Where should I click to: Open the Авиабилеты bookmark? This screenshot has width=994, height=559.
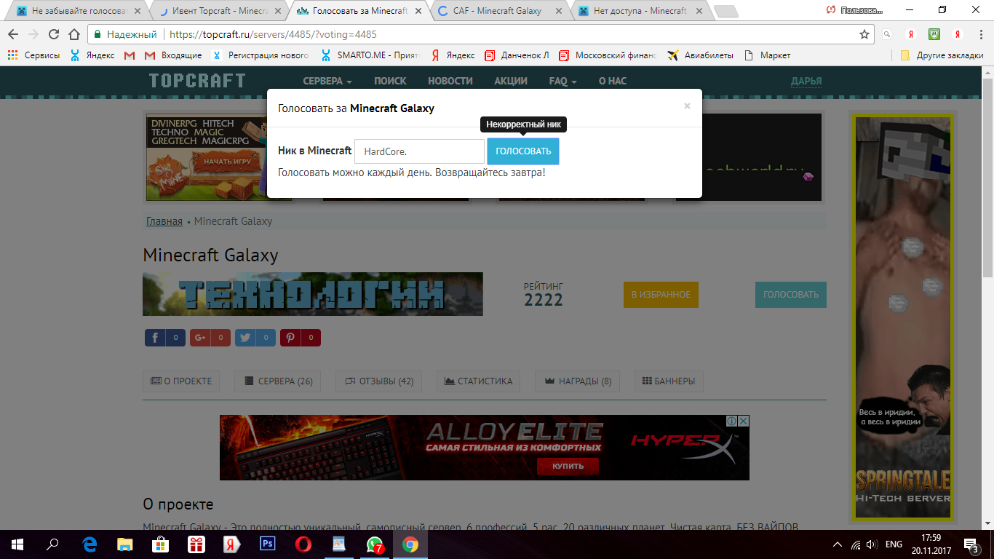pyautogui.click(x=701, y=55)
